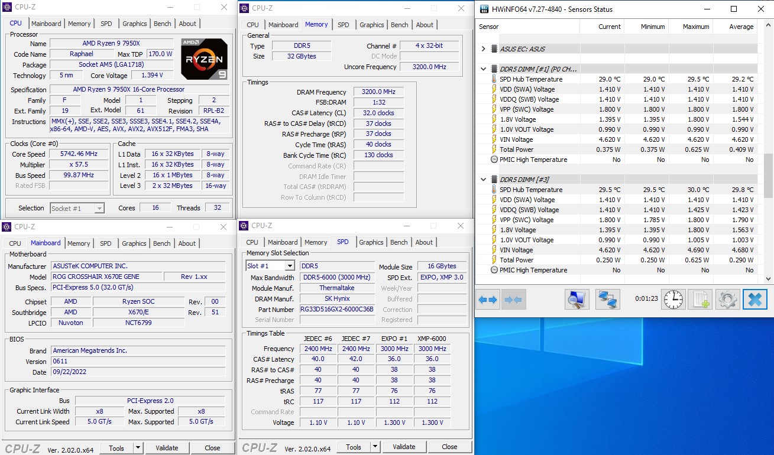Open HWiNFO sensor settings gear icon
Viewport: 774px width, 455px height.
pos(727,300)
